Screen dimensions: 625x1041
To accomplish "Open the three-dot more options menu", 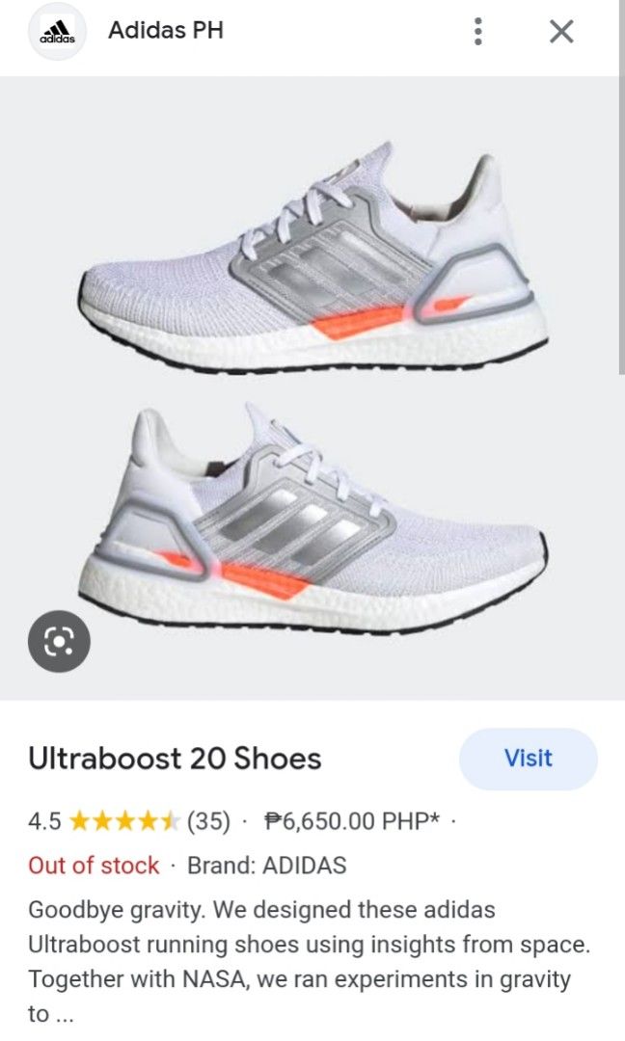I will coord(477,31).
